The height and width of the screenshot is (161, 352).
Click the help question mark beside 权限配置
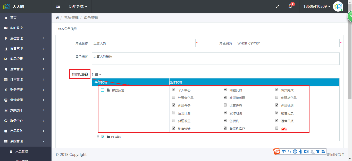86,74
